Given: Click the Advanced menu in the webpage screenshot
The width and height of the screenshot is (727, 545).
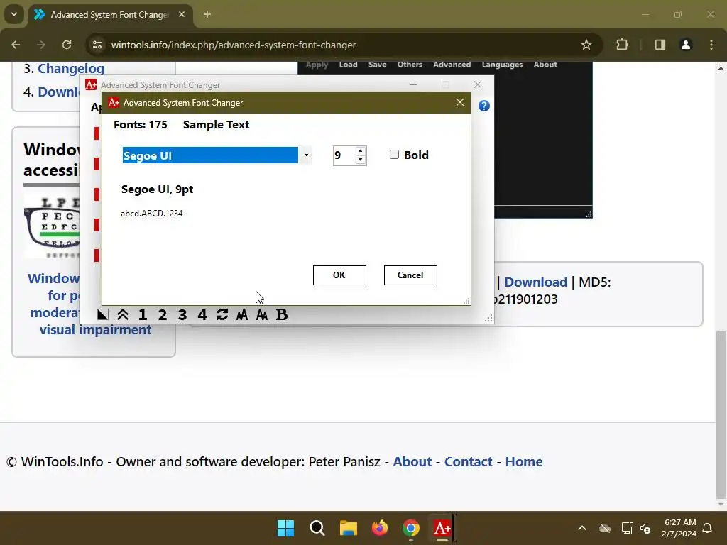Looking at the screenshot, I should pos(452,65).
